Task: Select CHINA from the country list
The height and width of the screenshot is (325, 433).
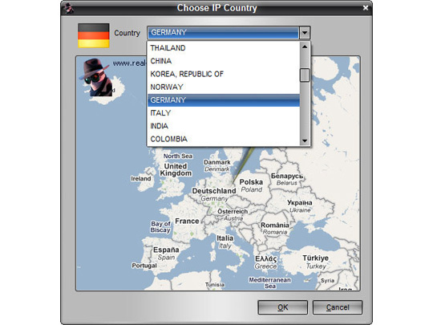Action: tap(224, 61)
